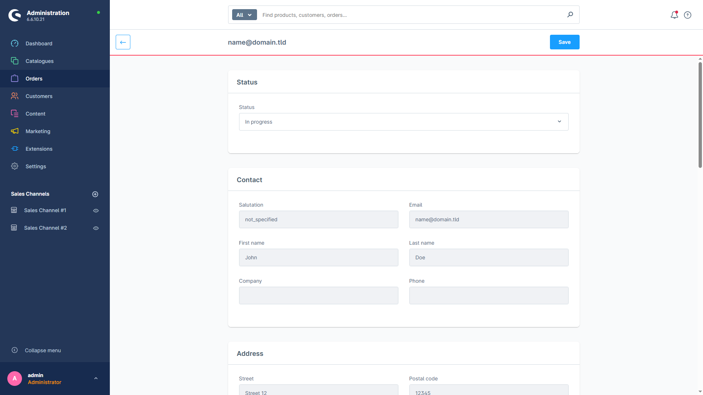Click the Street field

[319, 390]
